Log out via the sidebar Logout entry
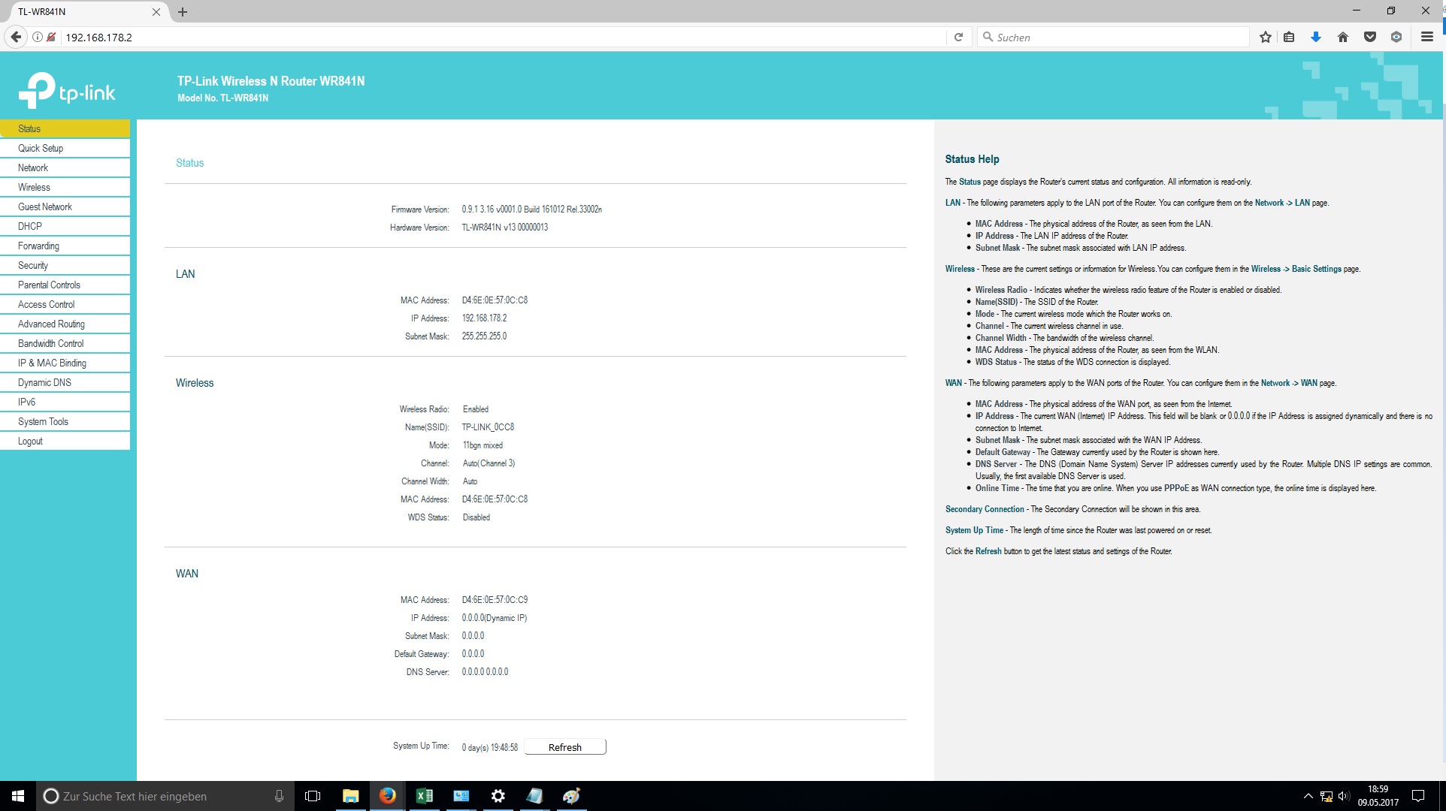Image resolution: width=1446 pixels, height=811 pixels. [x=30, y=441]
